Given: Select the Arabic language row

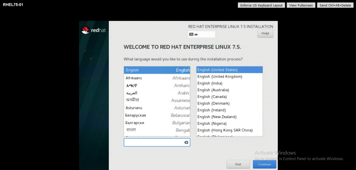Looking at the screenshot, I should pos(157,93).
